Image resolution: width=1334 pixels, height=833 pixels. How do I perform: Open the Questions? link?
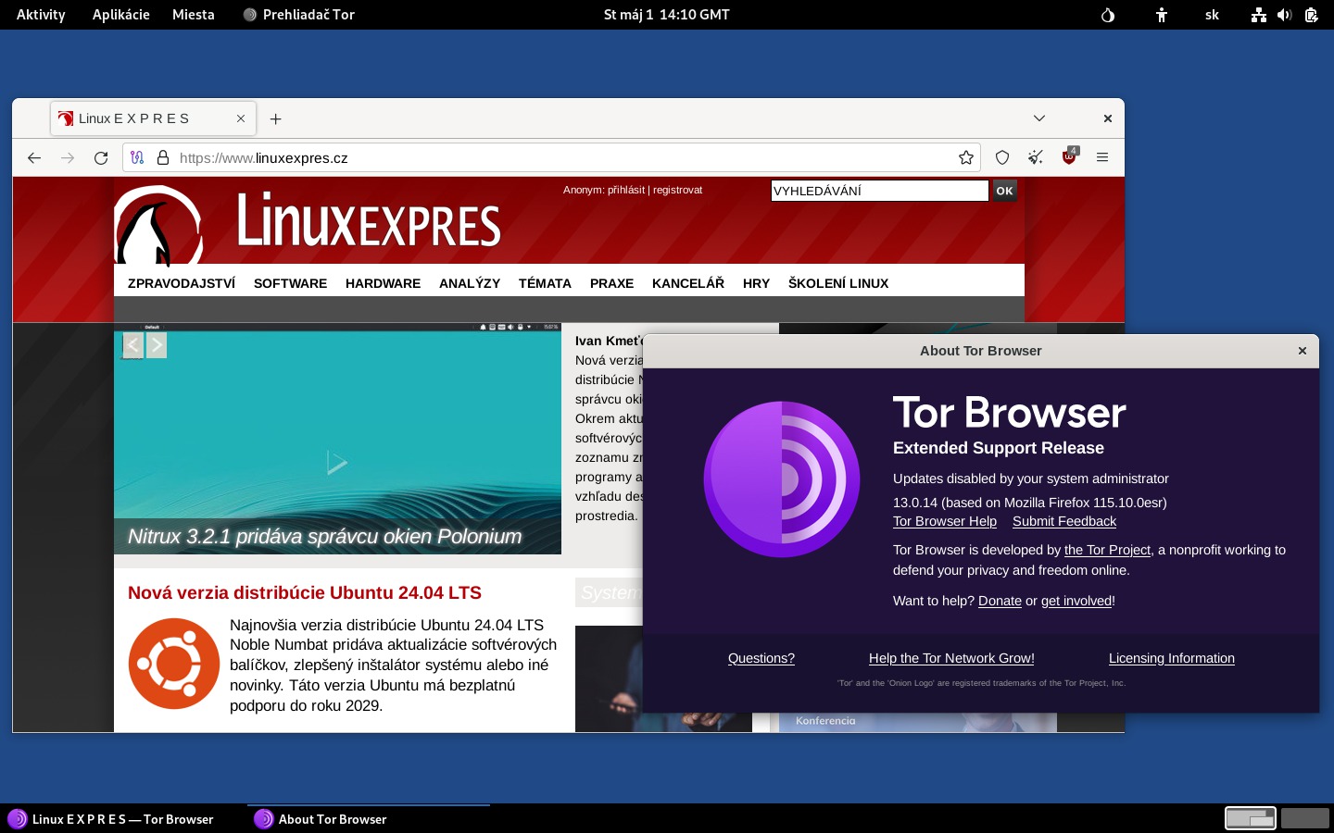coord(761,658)
